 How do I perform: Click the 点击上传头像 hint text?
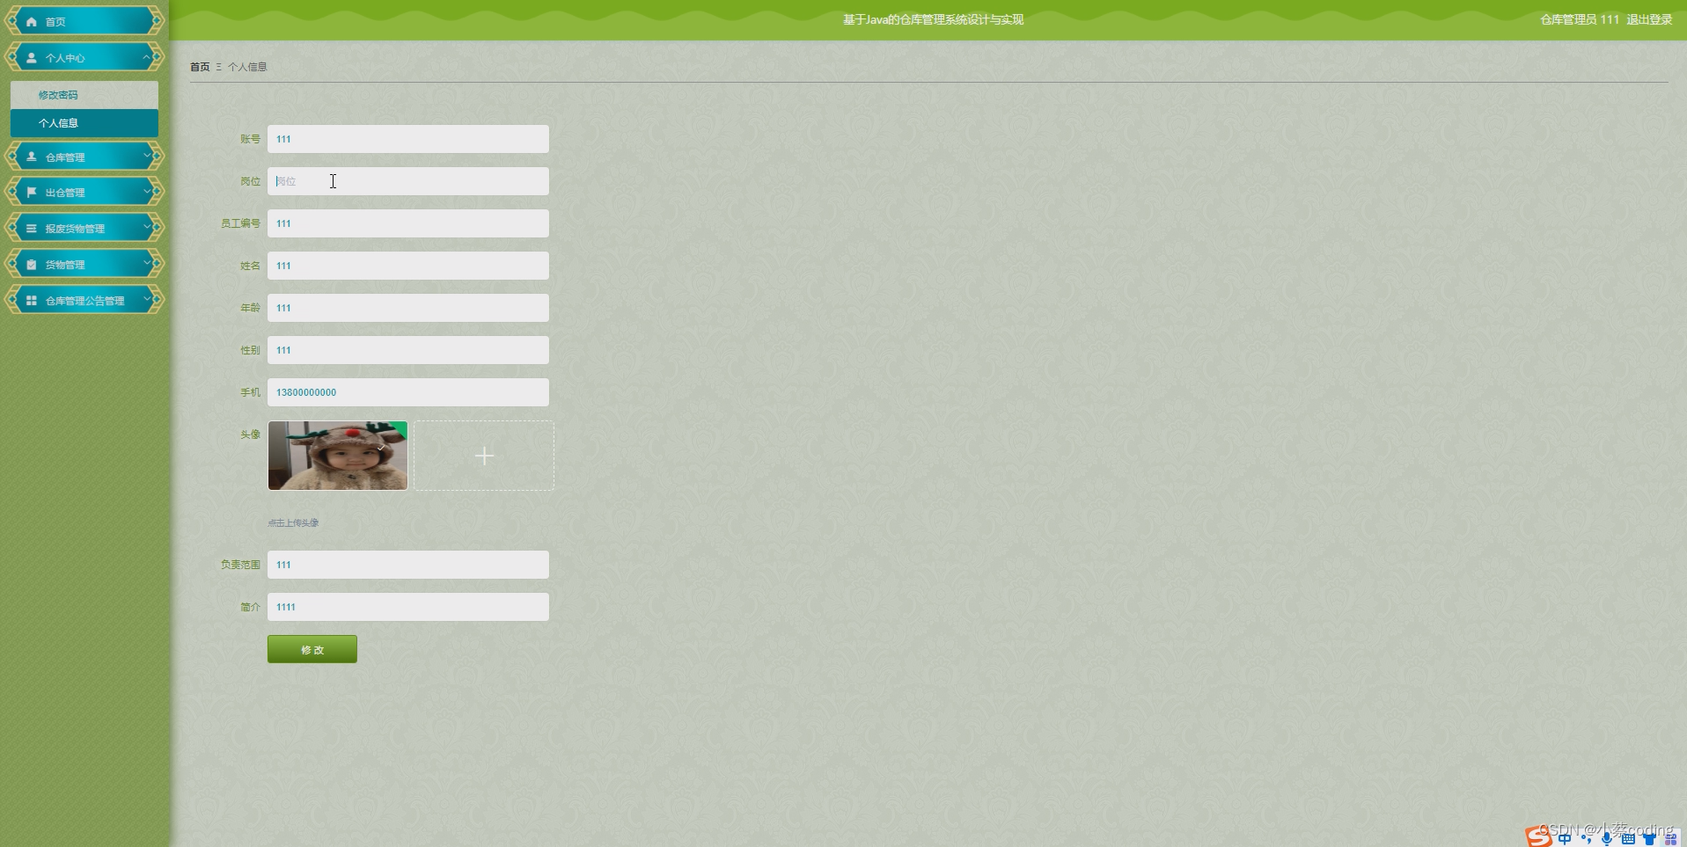293,522
